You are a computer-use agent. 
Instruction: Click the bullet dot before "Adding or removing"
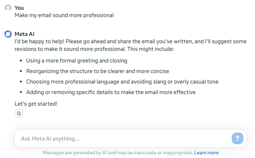click(x=21, y=92)
